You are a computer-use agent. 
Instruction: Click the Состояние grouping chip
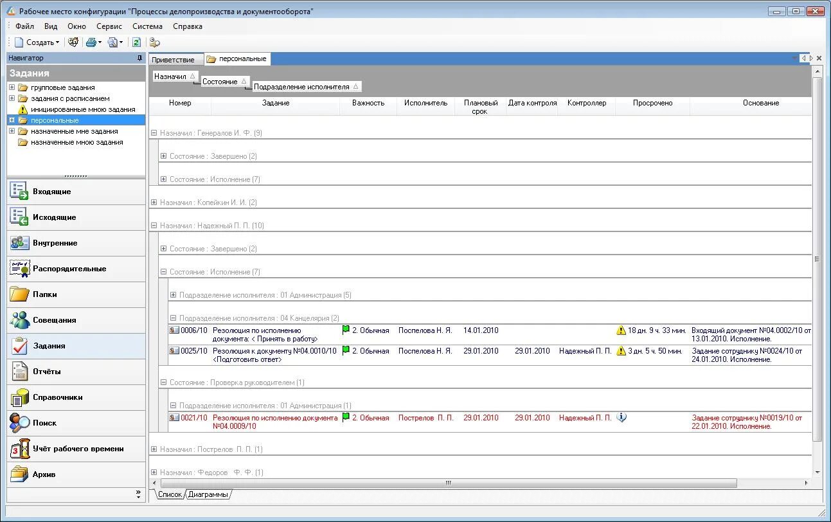pyautogui.click(x=224, y=82)
